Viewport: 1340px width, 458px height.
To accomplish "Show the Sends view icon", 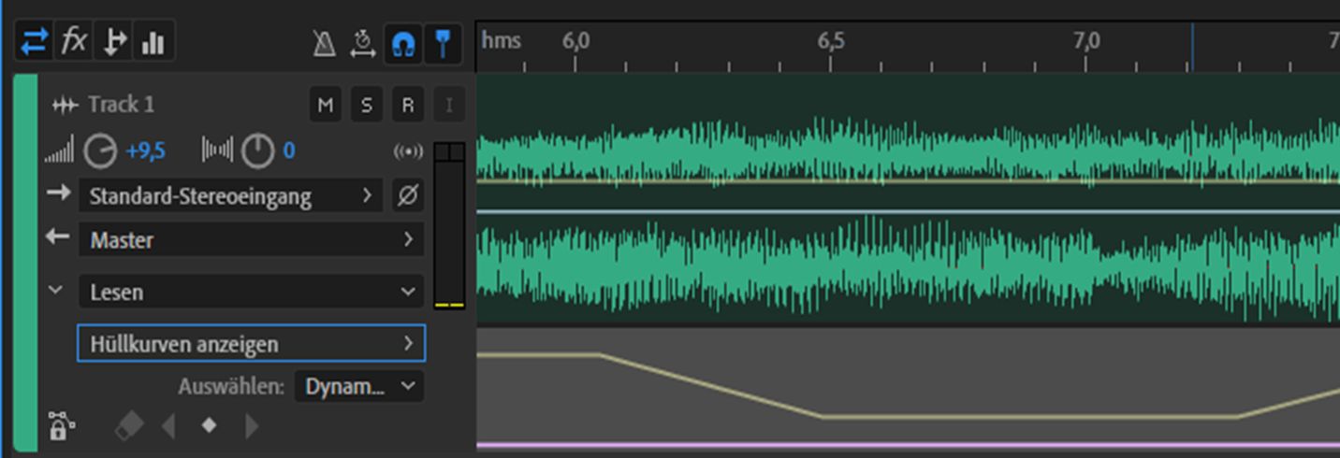I will pos(114,42).
